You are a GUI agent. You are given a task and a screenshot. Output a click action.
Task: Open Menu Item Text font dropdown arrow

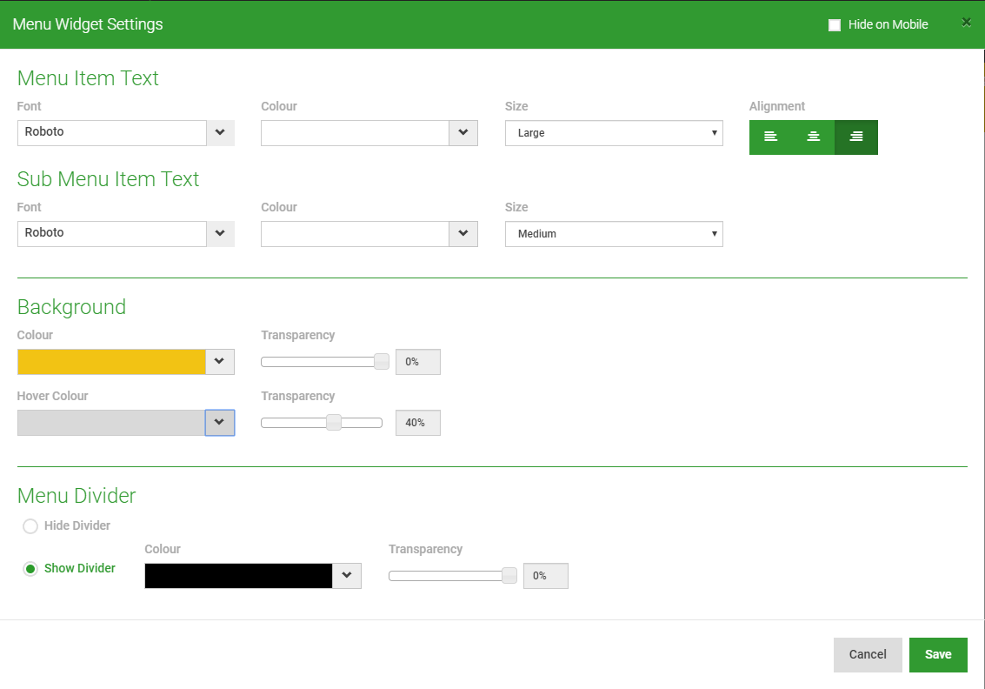(x=220, y=132)
